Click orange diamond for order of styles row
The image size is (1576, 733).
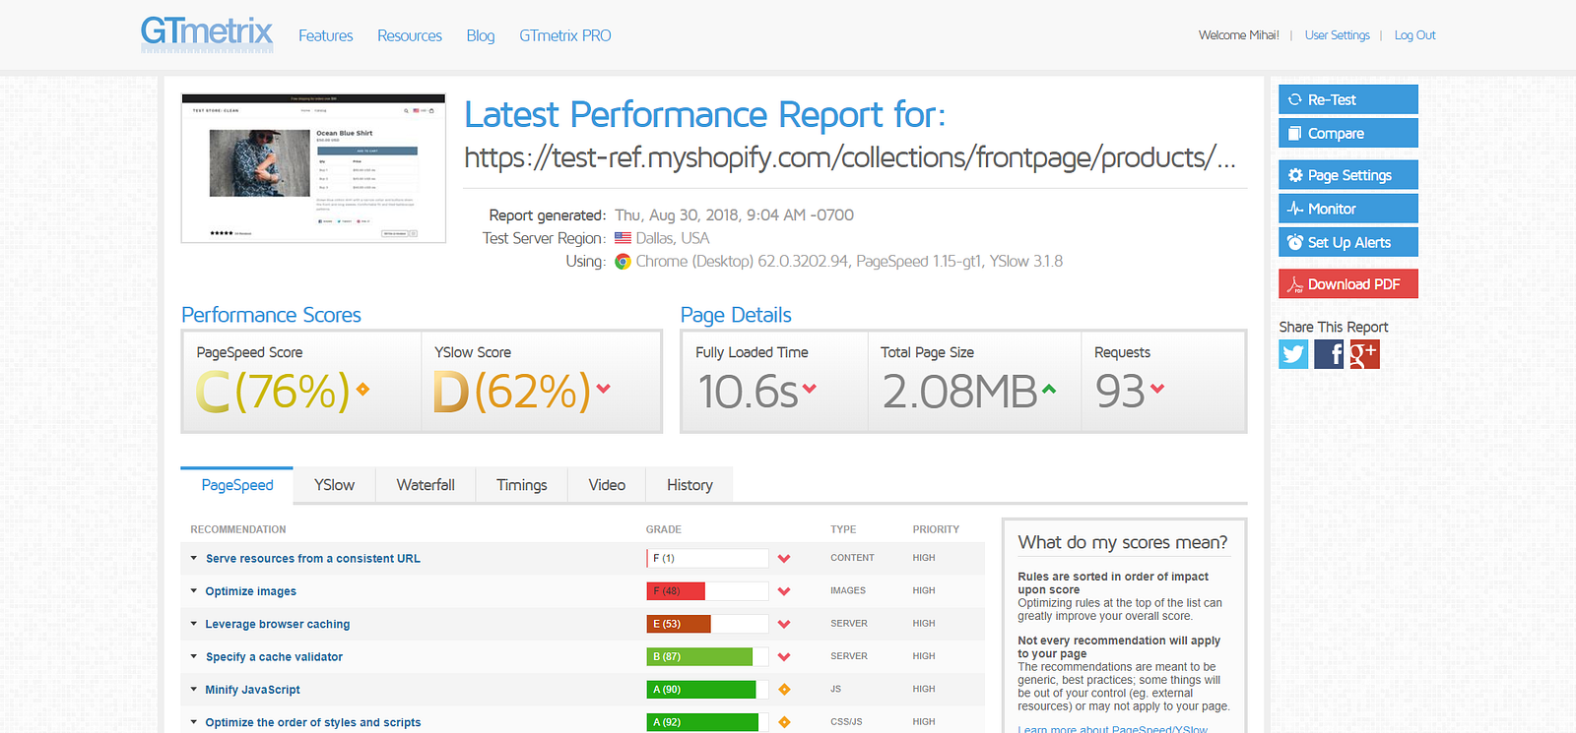(x=784, y=722)
